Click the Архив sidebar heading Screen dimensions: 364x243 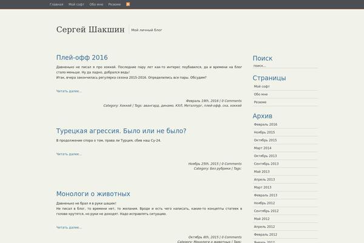pos(262,116)
